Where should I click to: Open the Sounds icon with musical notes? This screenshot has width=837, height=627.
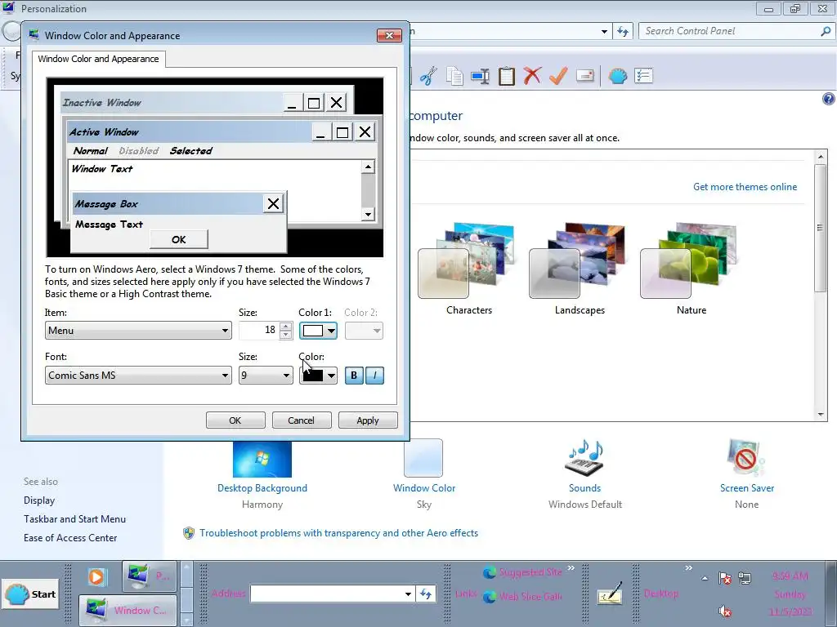(585, 458)
